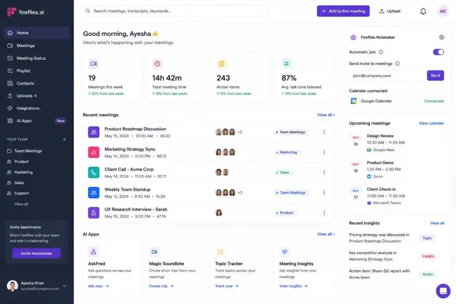Open the chat support bubble
Image resolution: width=456 pixels, height=304 pixels.
[443, 291]
